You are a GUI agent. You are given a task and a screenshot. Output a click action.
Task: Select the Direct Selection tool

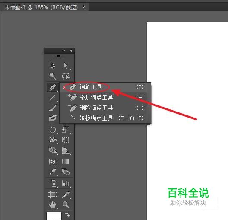(66, 66)
